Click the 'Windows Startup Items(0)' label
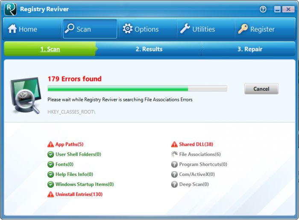 85,184
